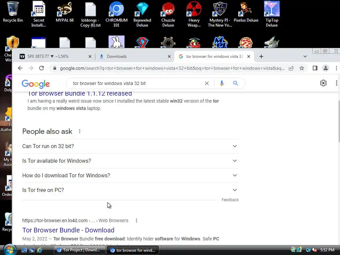
Task: Submit search with the magnifier icon
Action: 235,83
